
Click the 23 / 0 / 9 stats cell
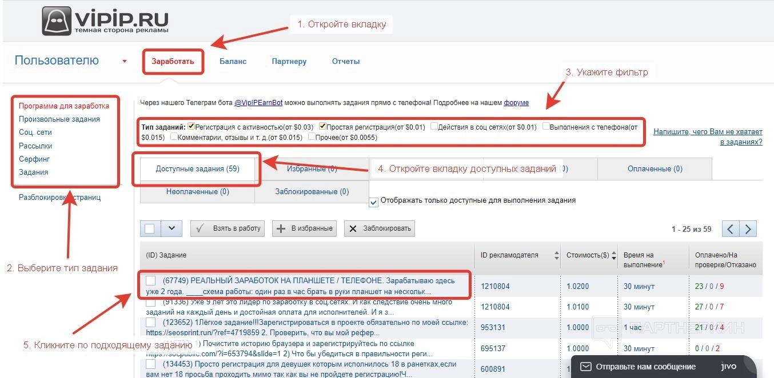click(709, 286)
